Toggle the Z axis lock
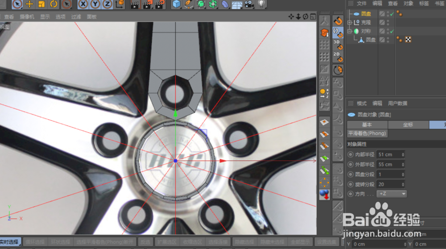446x249 pixels. 107,4
